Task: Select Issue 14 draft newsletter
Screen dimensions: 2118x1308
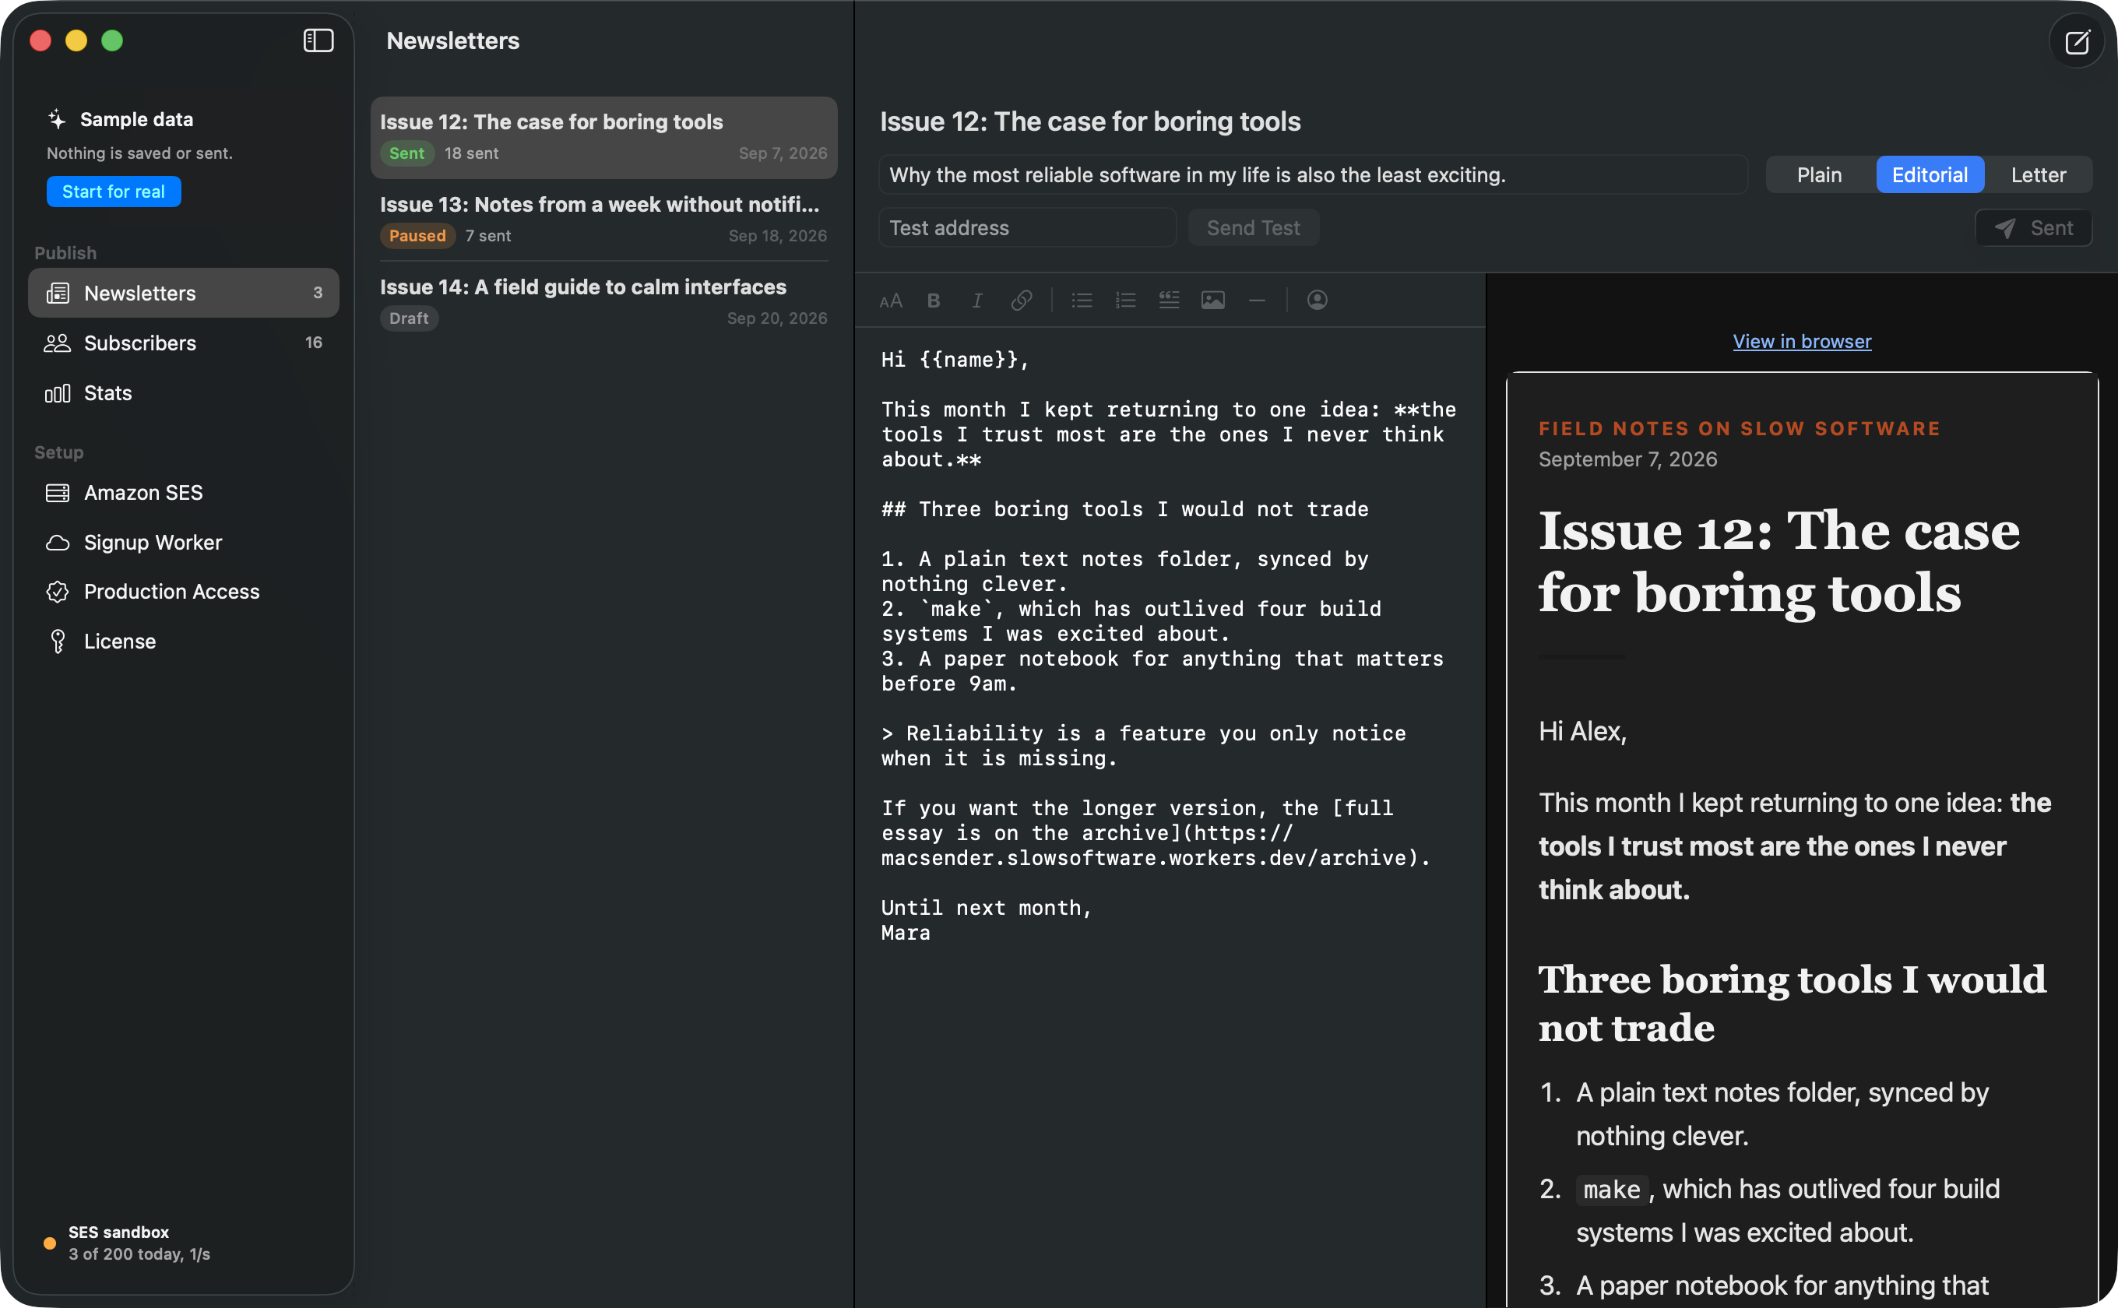Action: pyautogui.click(x=603, y=302)
